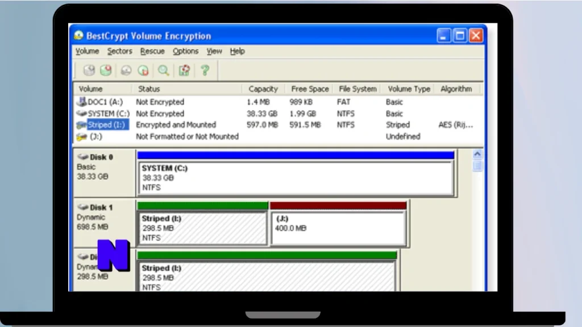Select the SYSTEM (C:) volume in the list
The image size is (582, 327).
109,114
